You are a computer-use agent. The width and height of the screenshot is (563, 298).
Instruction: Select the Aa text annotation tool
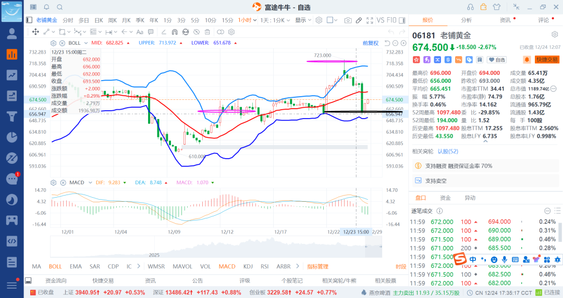(x=140, y=32)
